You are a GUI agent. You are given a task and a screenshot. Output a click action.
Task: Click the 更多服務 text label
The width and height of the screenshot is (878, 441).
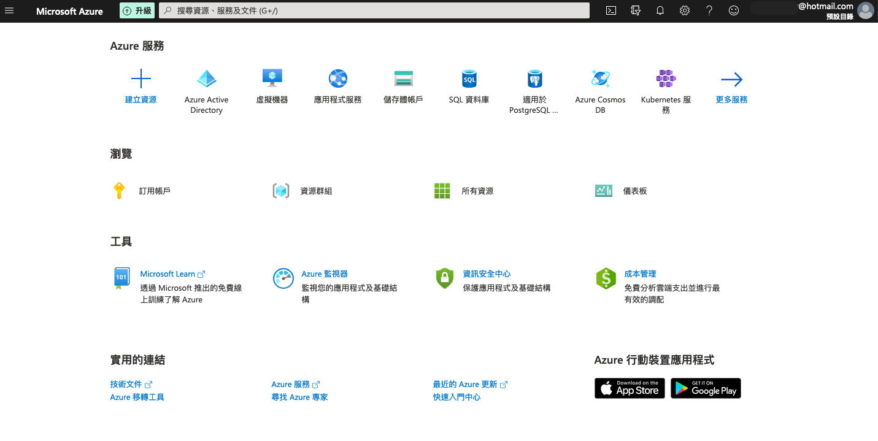731,99
